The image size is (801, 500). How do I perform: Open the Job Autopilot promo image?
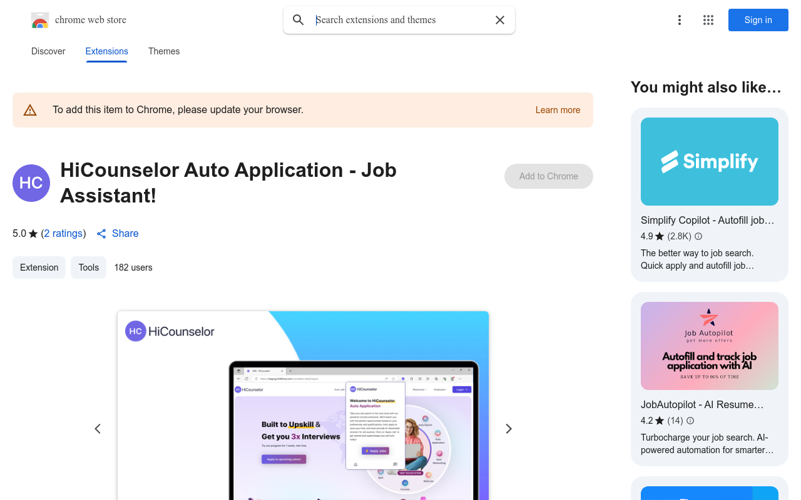pos(710,346)
